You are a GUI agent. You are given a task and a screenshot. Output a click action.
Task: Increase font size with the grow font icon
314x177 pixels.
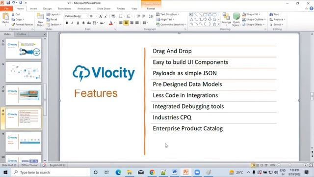[x=101, y=16]
